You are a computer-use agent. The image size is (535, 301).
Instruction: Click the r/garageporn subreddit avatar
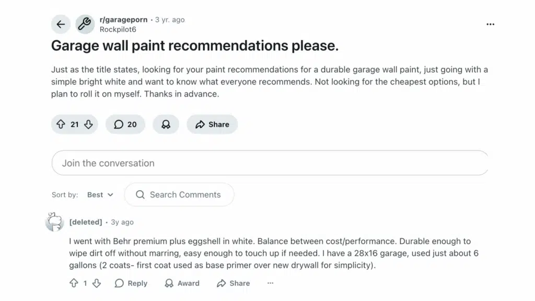pyautogui.click(x=85, y=24)
